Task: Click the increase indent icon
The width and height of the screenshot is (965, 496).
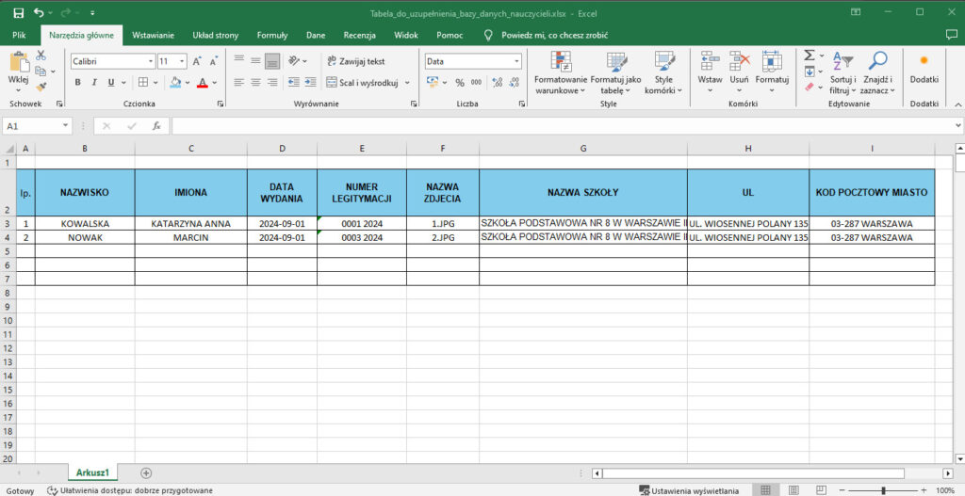Action: (309, 83)
